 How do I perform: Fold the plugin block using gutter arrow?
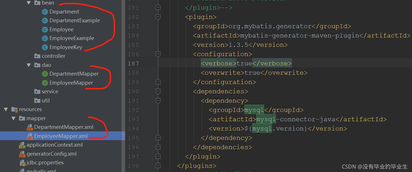[x=158, y=17]
